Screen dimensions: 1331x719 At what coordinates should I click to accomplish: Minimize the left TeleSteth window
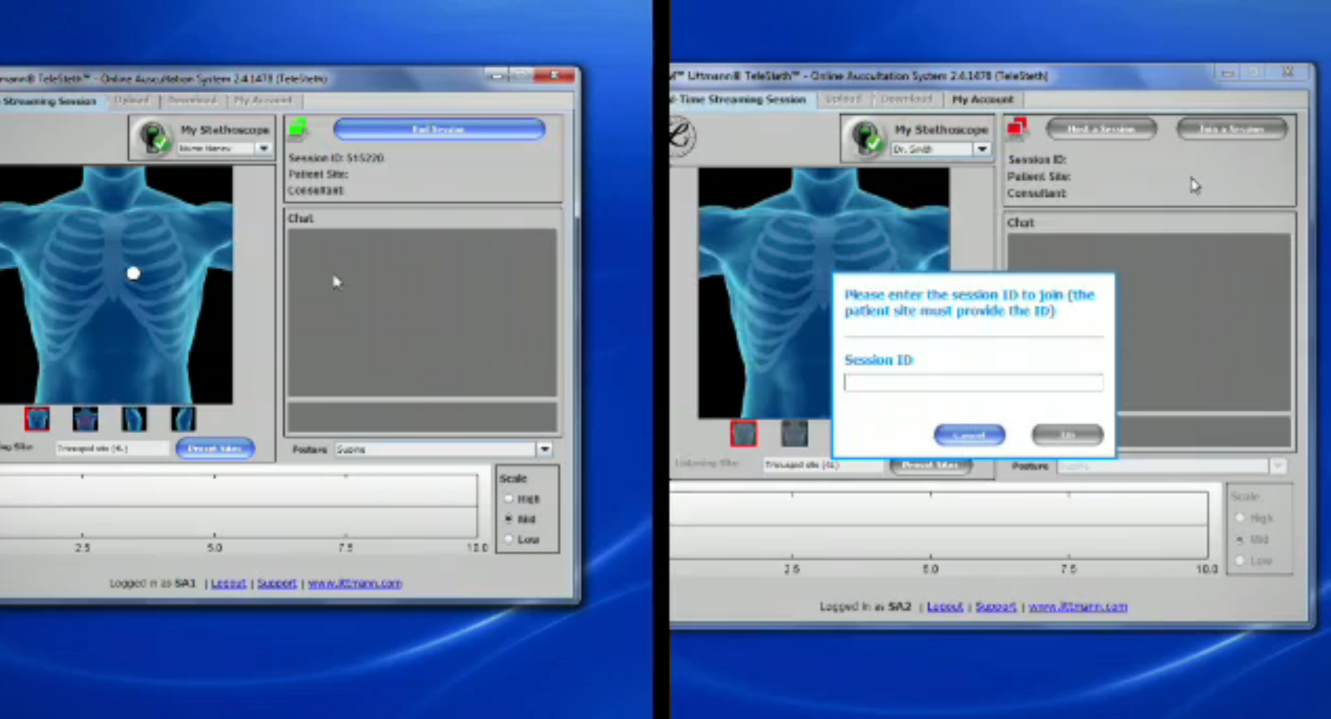(x=497, y=75)
